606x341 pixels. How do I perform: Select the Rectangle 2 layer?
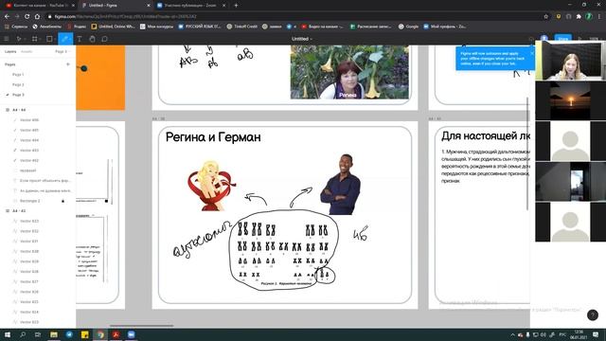[30, 201]
